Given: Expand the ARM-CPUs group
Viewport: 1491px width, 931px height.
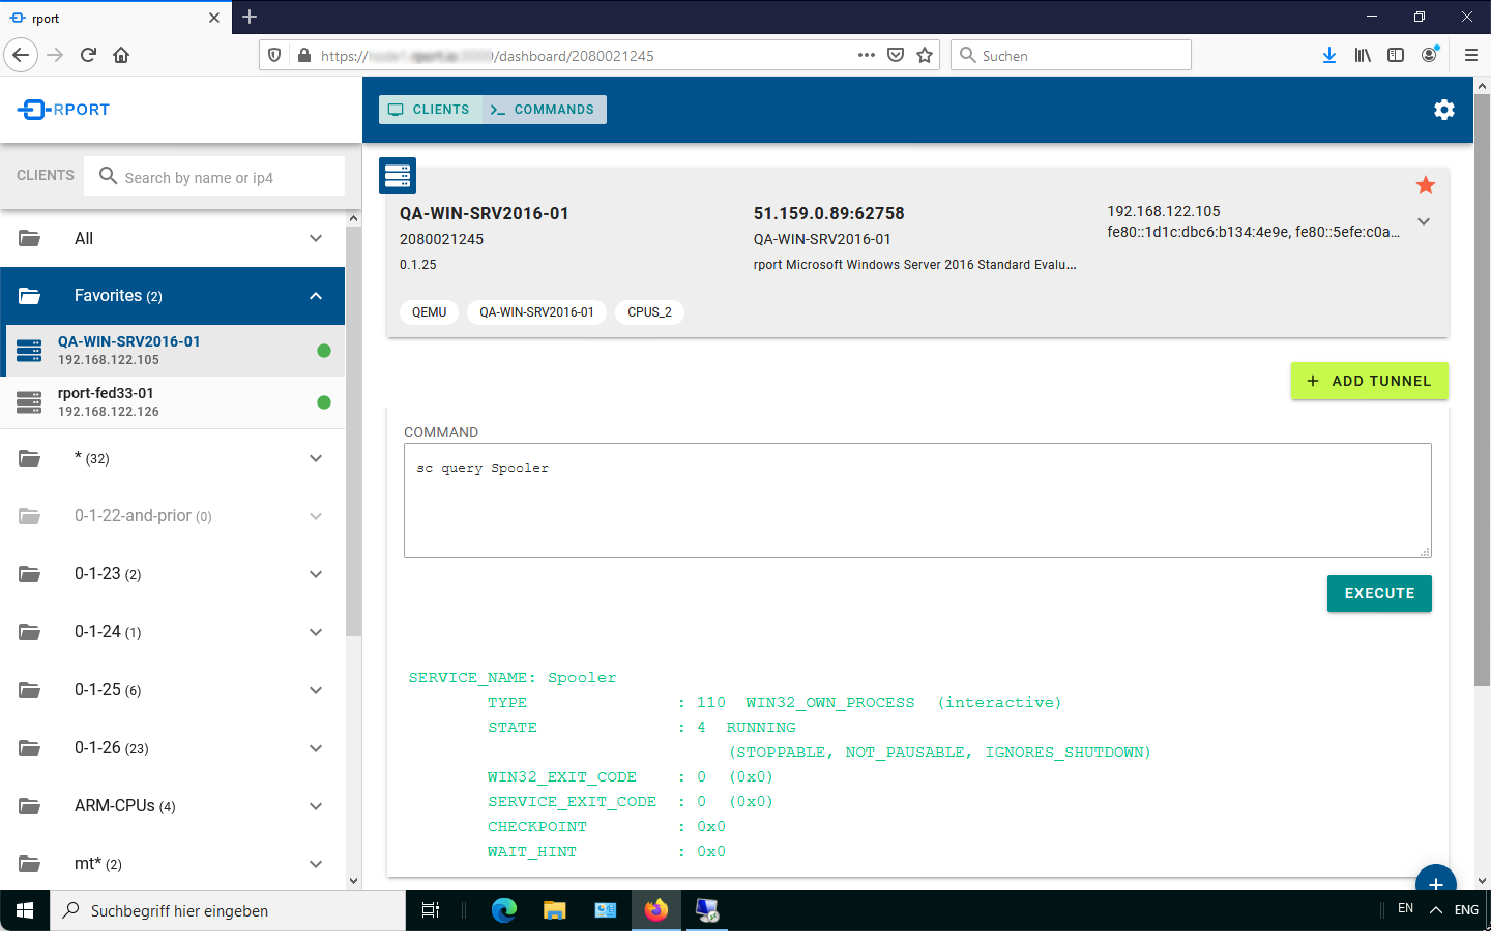Looking at the screenshot, I should (315, 806).
